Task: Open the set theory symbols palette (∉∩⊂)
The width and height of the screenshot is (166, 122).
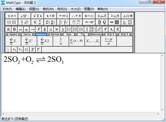Action: (x=89, y=16)
